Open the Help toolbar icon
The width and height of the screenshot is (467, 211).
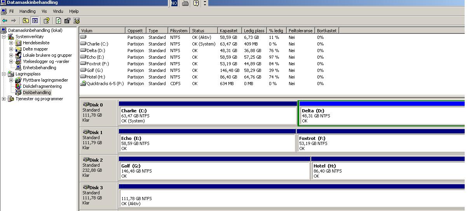coord(47,21)
